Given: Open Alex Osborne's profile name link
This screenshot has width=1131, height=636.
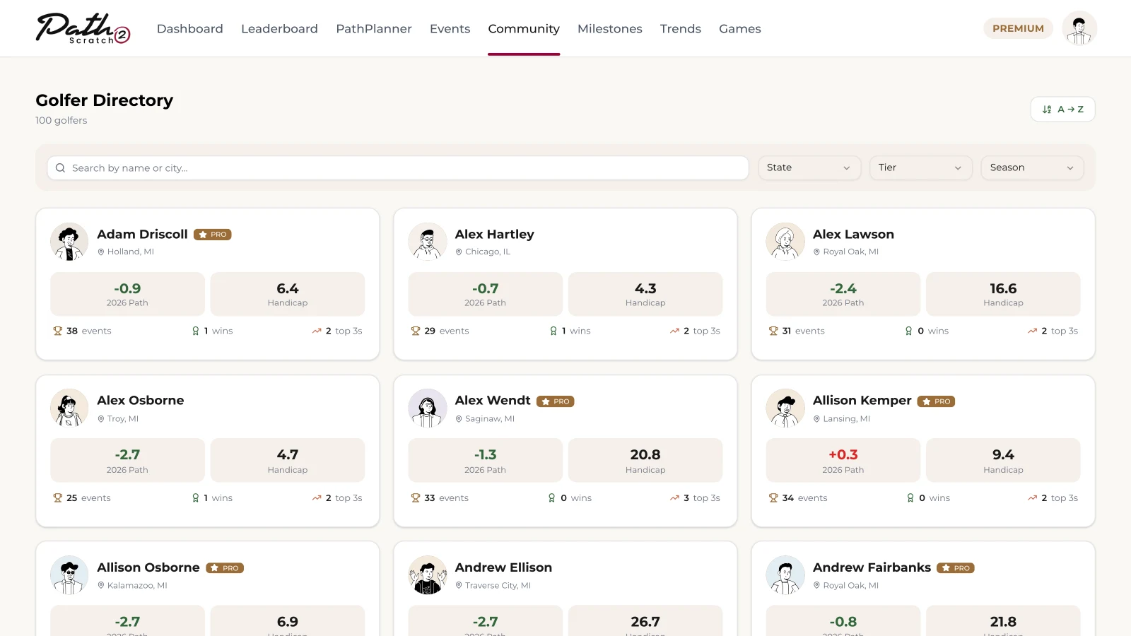Looking at the screenshot, I should (141, 401).
